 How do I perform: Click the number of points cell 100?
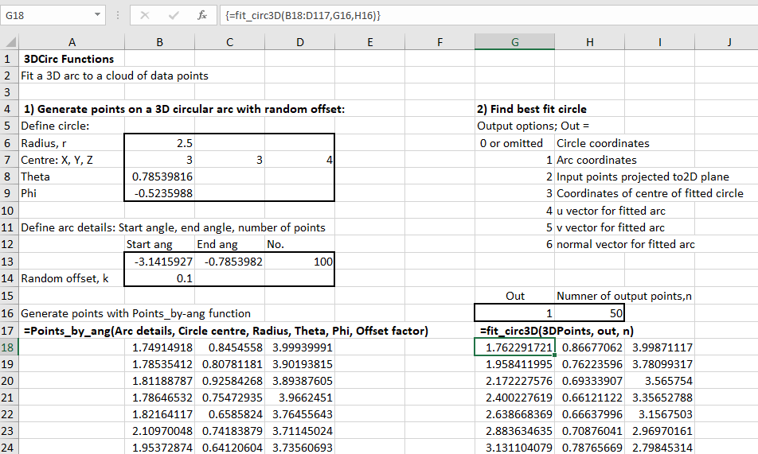299,262
